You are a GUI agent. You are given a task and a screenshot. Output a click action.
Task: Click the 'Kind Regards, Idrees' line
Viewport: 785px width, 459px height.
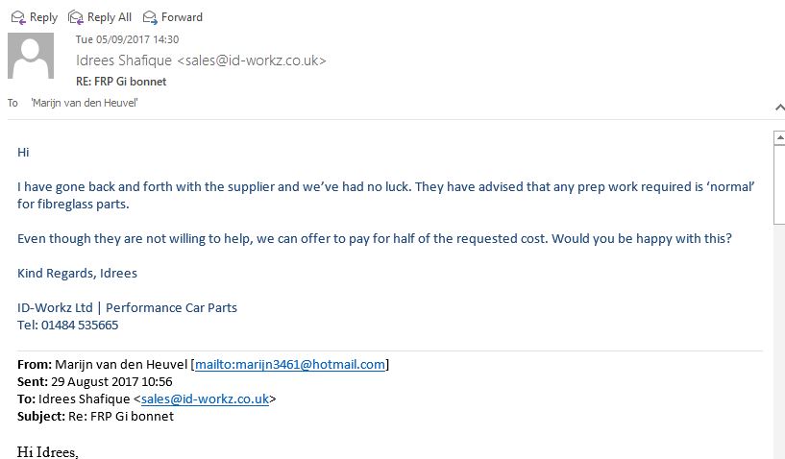(77, 274)
